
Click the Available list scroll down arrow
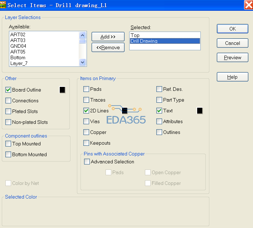tap(83, 62)
